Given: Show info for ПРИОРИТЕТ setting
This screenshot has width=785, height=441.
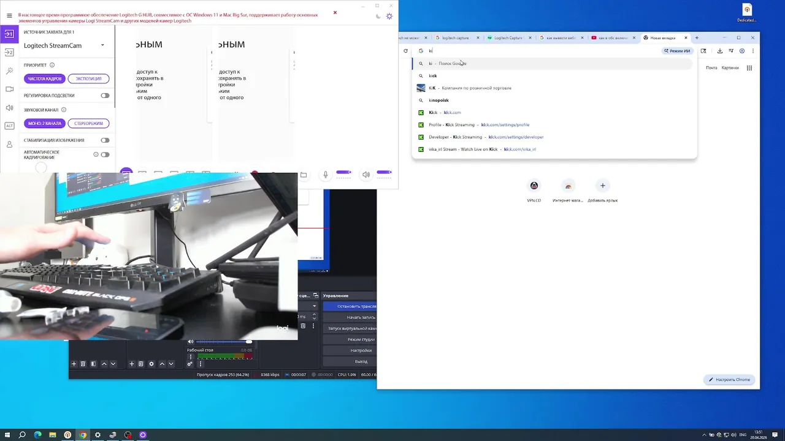Looking at the screenshot, I should coord(52,65).
